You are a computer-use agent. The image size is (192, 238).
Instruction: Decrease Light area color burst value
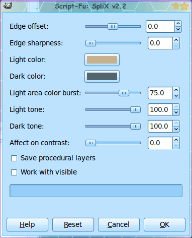(176, 96)
